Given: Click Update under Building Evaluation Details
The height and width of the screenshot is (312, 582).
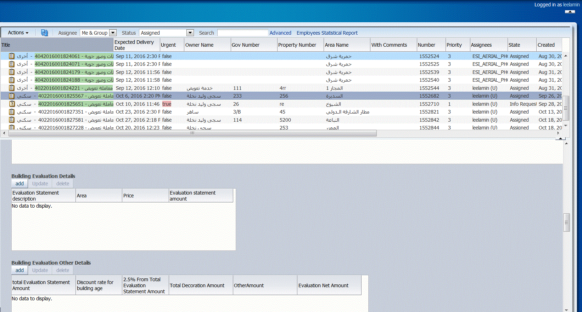Looking at the screenshot, I should [40, 184].
